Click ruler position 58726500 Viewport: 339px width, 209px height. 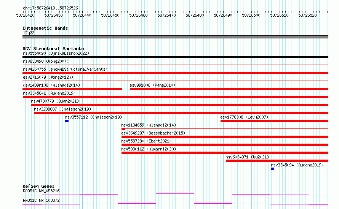(x=251, y=15)
